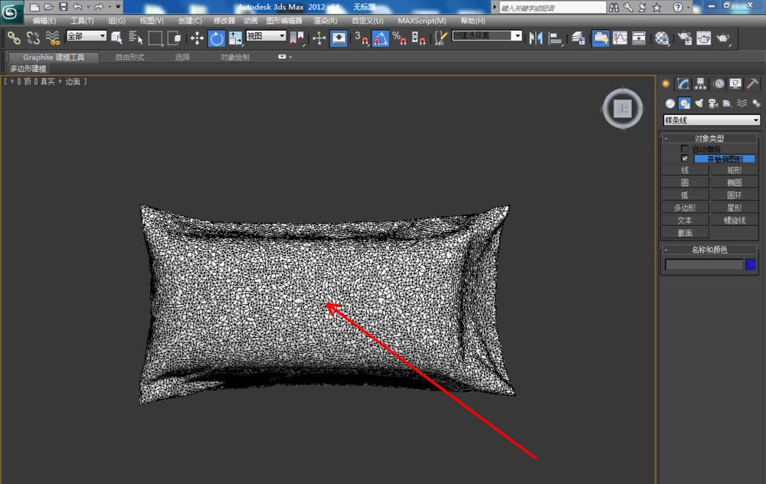Open the Material Editor icon
The height and width of the screenshot is (484, 766).
[x=662, y=38]
